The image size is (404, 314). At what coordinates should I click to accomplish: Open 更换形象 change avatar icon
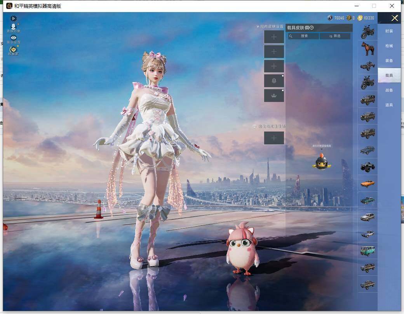tap(13, 28)
